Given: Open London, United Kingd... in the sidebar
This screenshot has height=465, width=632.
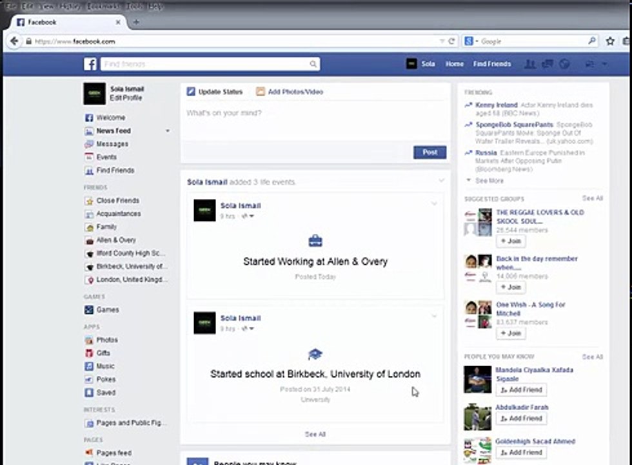Looking at the screenshot, I should pyautogui.click(x=126, y=280).
